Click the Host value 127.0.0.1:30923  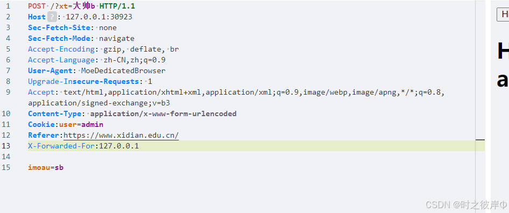pos(99,17)
